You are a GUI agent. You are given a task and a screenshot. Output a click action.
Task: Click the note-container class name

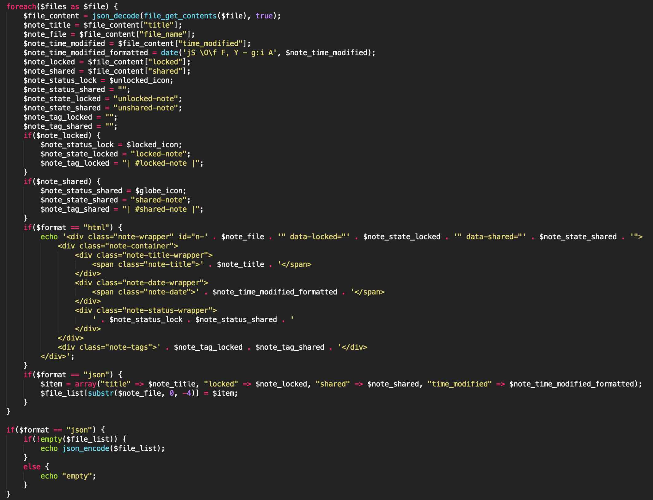(139, 246)
